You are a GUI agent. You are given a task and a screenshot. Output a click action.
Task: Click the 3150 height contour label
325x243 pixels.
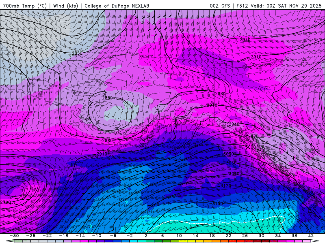[217, 204]
